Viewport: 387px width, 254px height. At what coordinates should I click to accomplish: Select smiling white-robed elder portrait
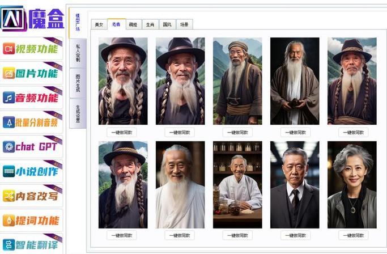[x=180, y=185]
